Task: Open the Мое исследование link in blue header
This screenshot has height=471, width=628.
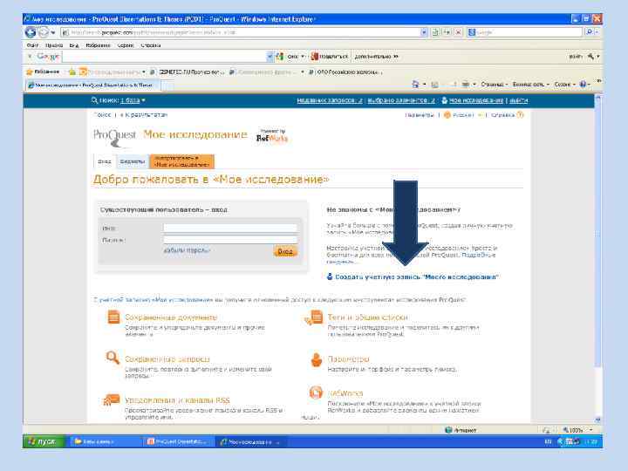Action: point(475,100)
